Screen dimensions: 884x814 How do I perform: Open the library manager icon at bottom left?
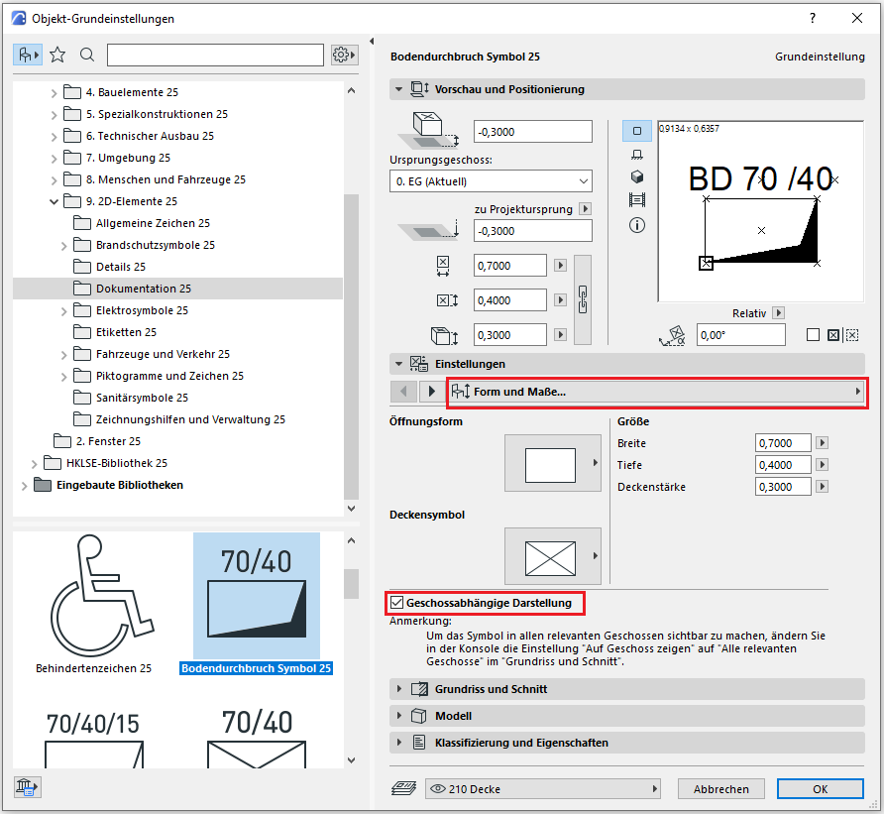tap(27, 788)
